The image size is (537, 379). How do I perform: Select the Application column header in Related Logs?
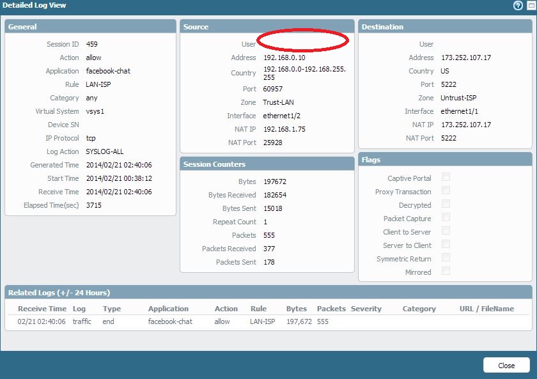point(168,309)
